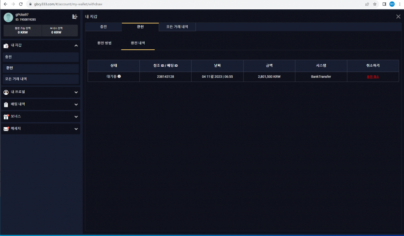The image size is (404, 236).
Task: Click the ID: 1950819285 text
Action: (26, 19)
